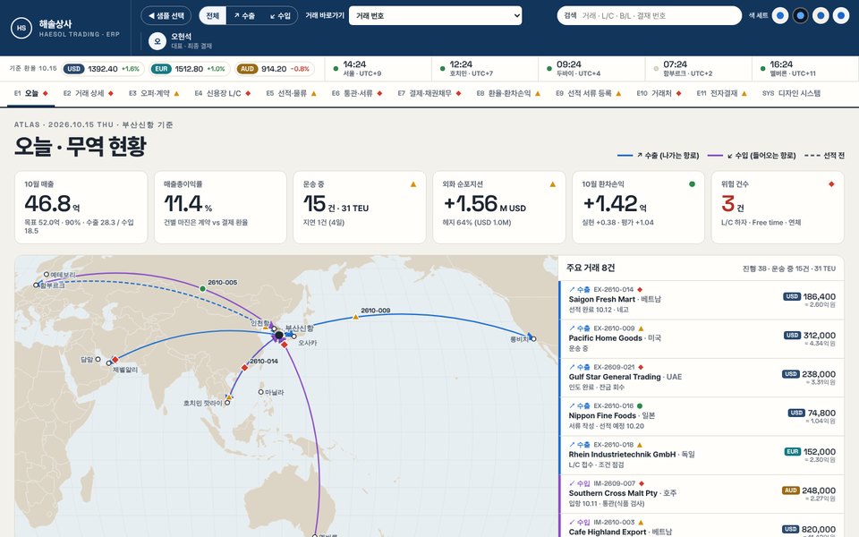This screenshot has height=537, width=859.
Task: Open the SYS 디자인 시스템 tab
Action: [x=791, y=94]
